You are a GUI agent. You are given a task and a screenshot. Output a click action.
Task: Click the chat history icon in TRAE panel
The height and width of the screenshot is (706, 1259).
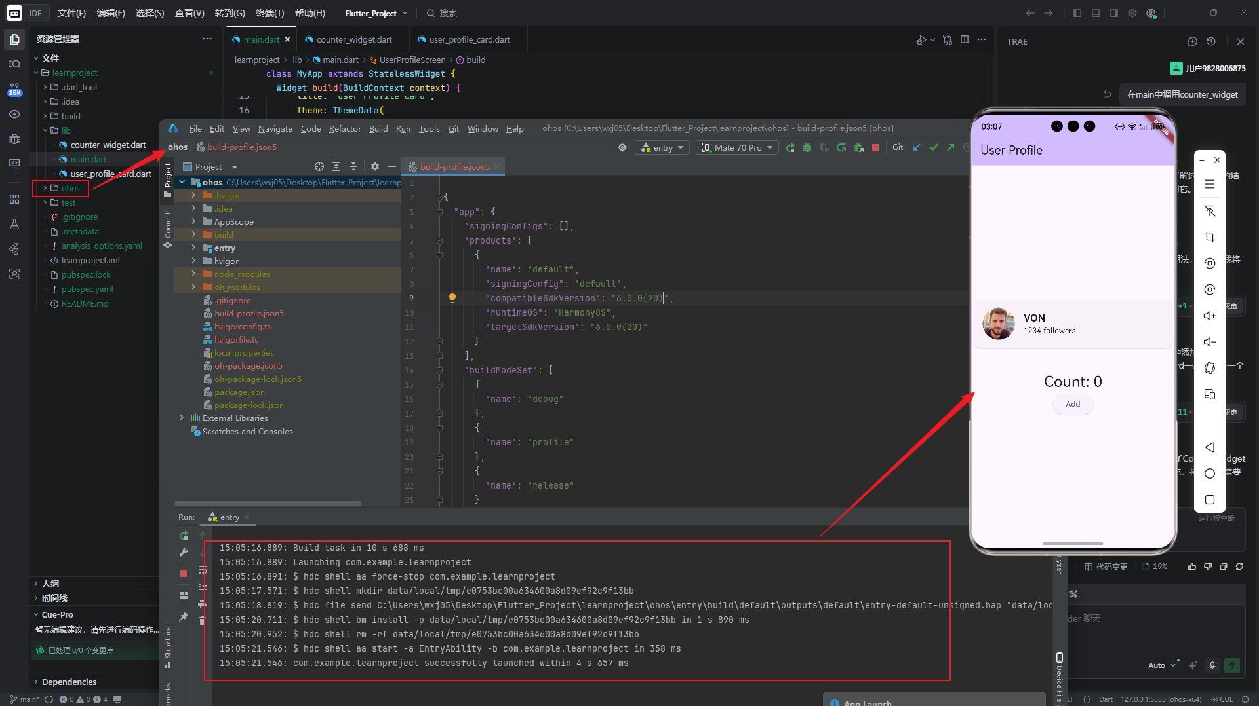[x=1211, y=41]
